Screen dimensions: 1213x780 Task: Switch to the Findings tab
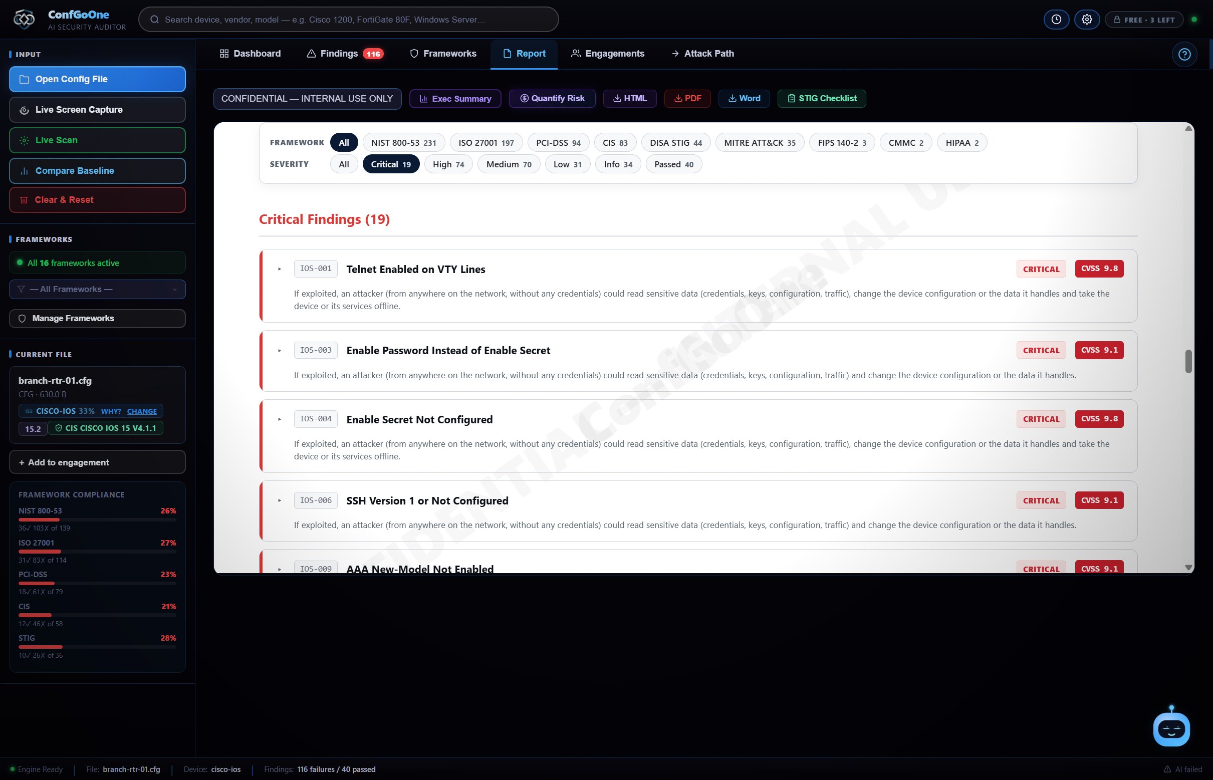(x=345, y=54)
